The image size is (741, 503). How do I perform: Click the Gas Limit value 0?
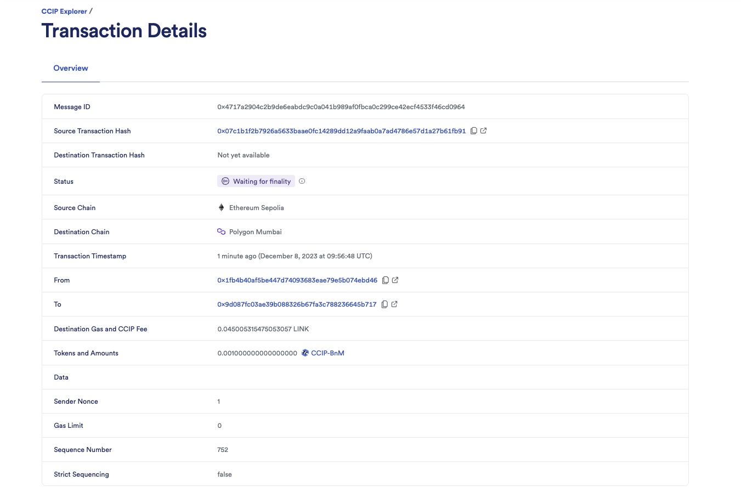219,426
